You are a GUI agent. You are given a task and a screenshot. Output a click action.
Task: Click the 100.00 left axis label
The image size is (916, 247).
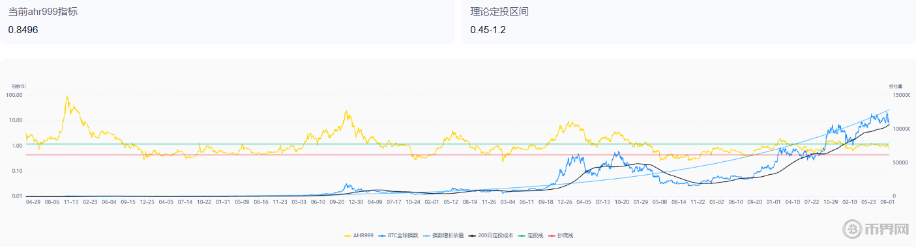14,96
